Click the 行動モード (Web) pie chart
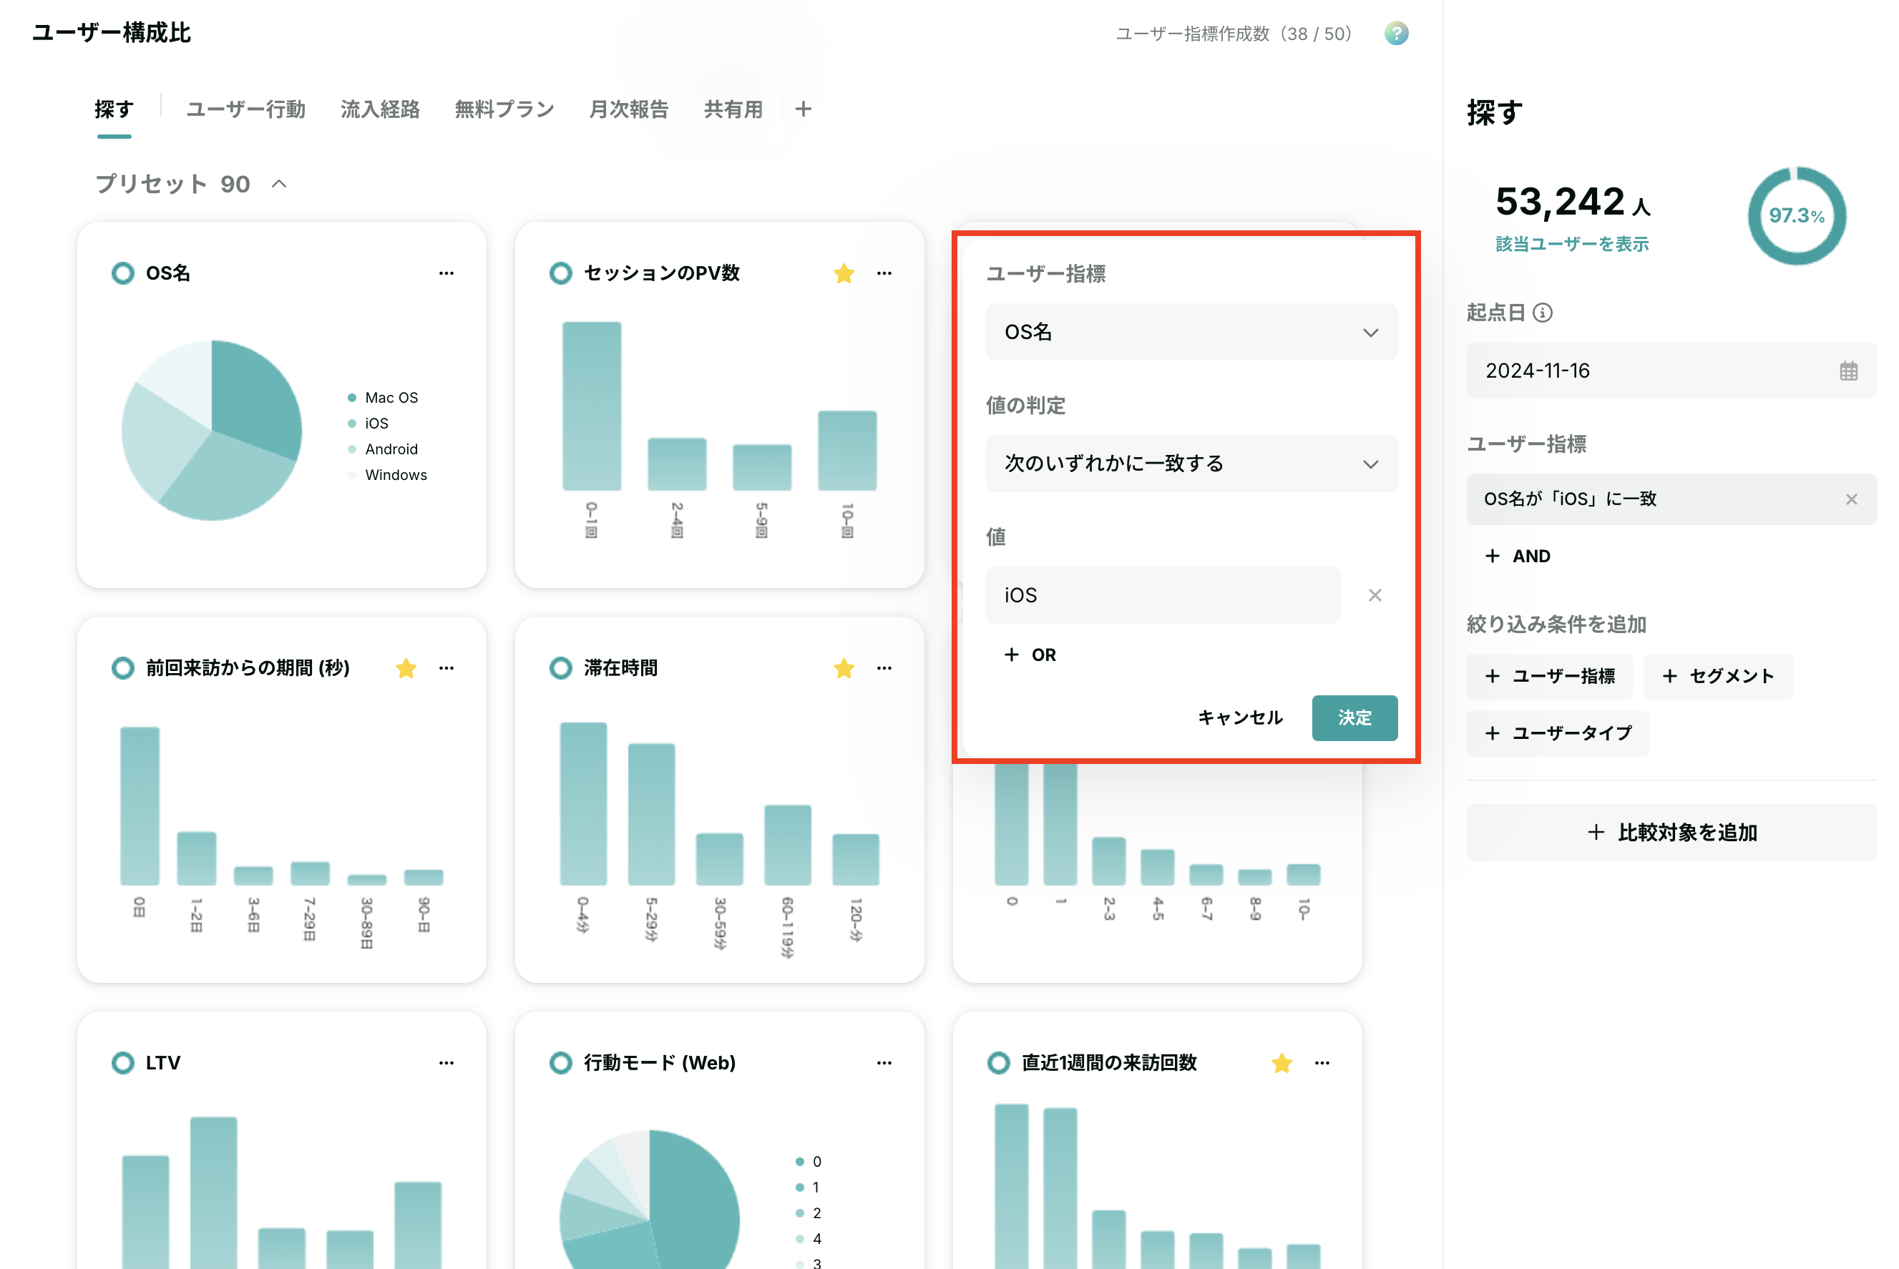1899x1269 pixels. click(x=649, y=1200)
